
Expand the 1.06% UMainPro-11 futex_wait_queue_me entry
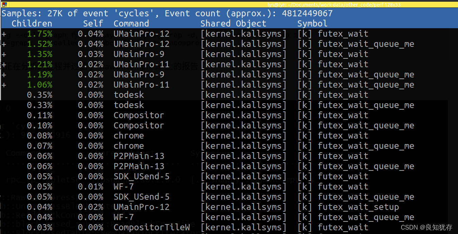pyautogui.click(x=4, y=85)
